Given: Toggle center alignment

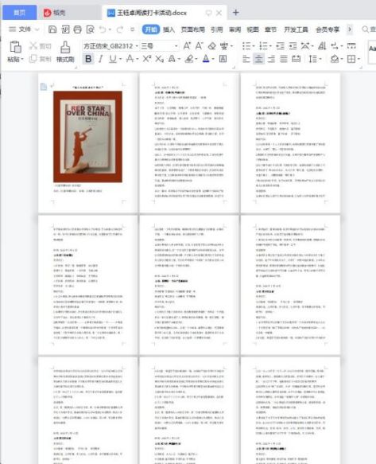Looking at the screenshot, I should click(258, 59).
